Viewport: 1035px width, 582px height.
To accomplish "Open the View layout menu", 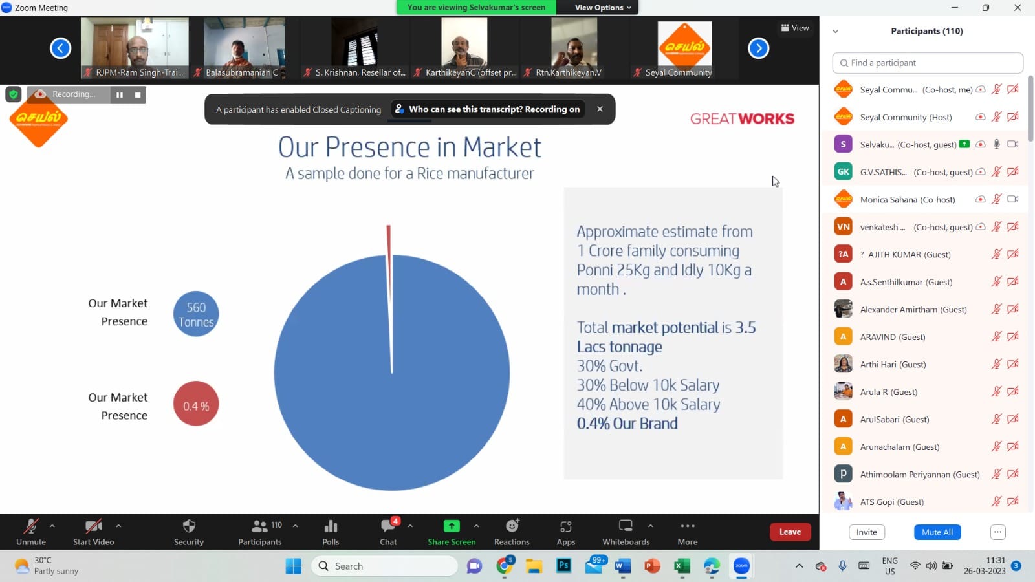I will coord(795,28).
